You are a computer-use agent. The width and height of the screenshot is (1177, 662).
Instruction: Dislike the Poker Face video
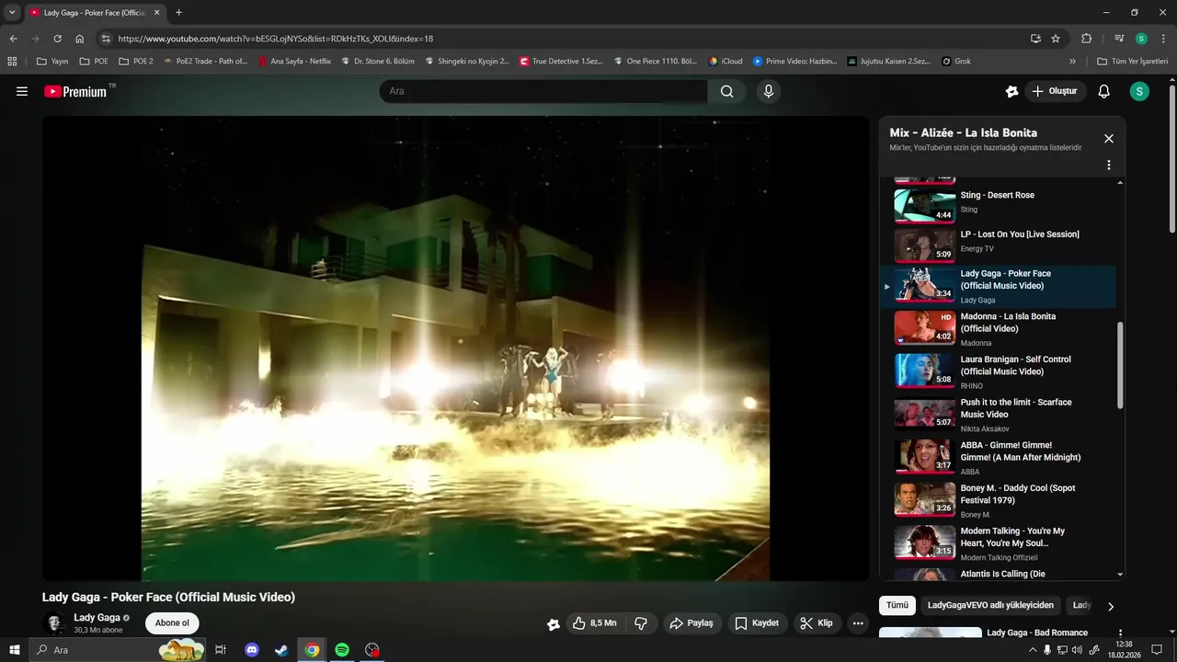click(642, 623)
